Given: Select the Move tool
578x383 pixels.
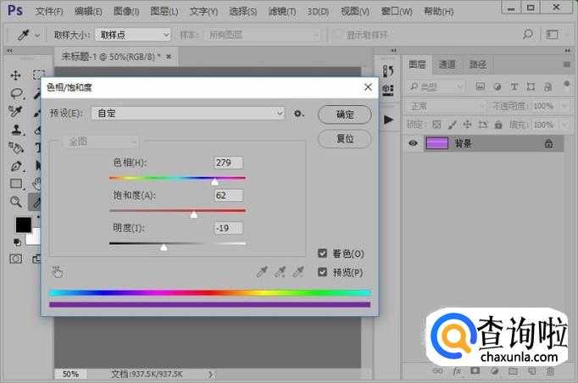Looking at the screenshot, I should (16, 75).
